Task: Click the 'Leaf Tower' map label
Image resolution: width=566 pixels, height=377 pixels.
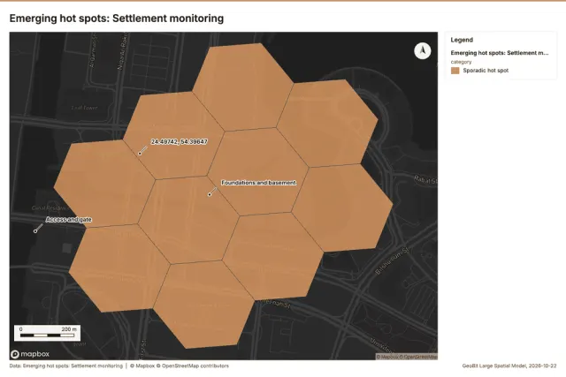Action: click(84, 108)
